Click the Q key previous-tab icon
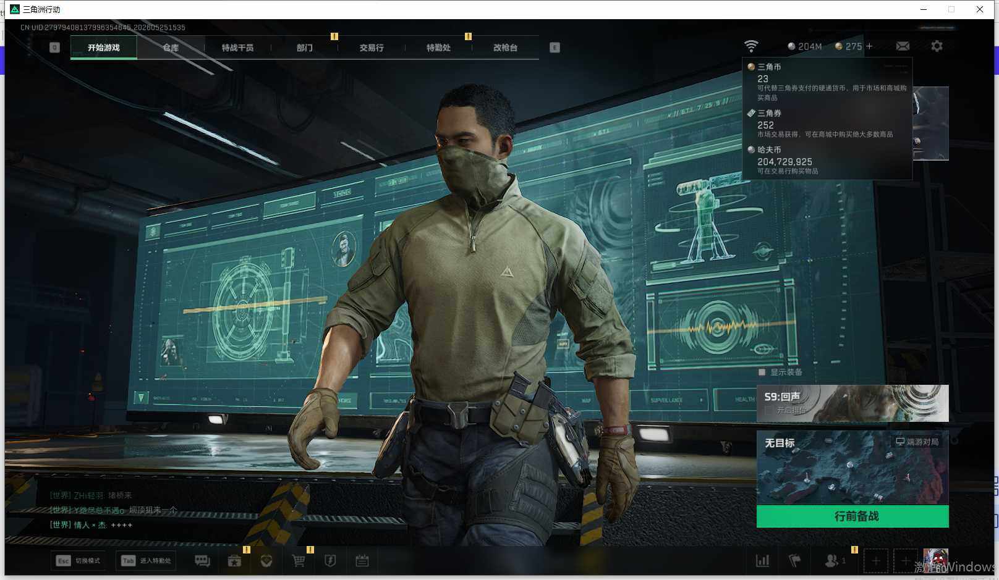 pyautogui.click(x=55, y=48)
